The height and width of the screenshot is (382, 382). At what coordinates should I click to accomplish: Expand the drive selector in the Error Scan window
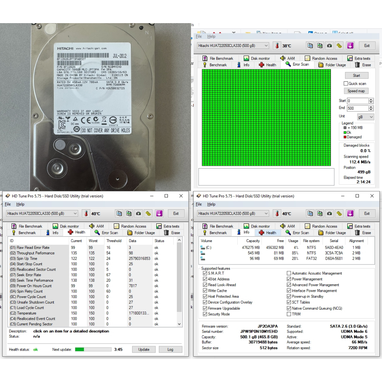click(x=266, y=46)
